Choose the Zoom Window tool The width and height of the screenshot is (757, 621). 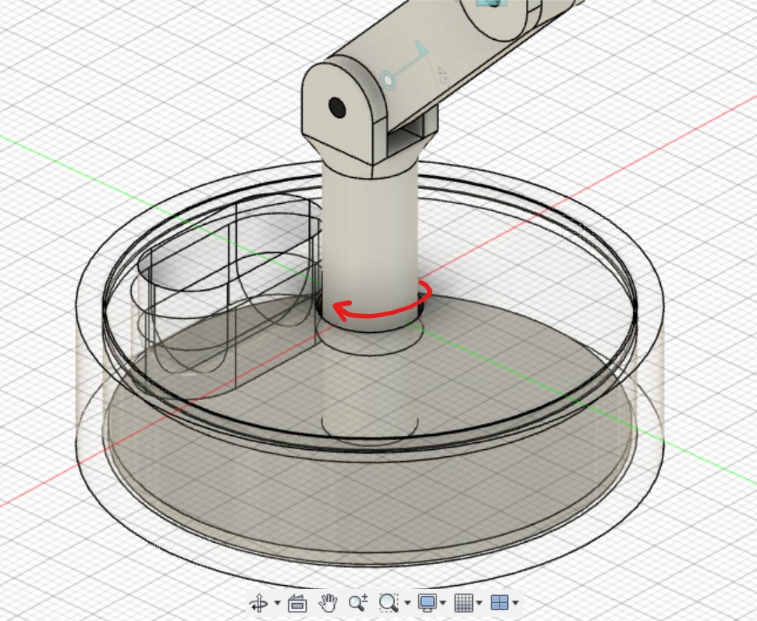pos(389,603)
